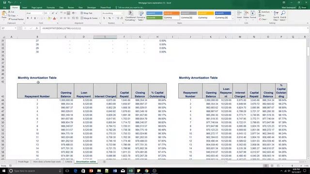Open the borders dropdown
The image size is (310, 174).
(x=44, y=18)
